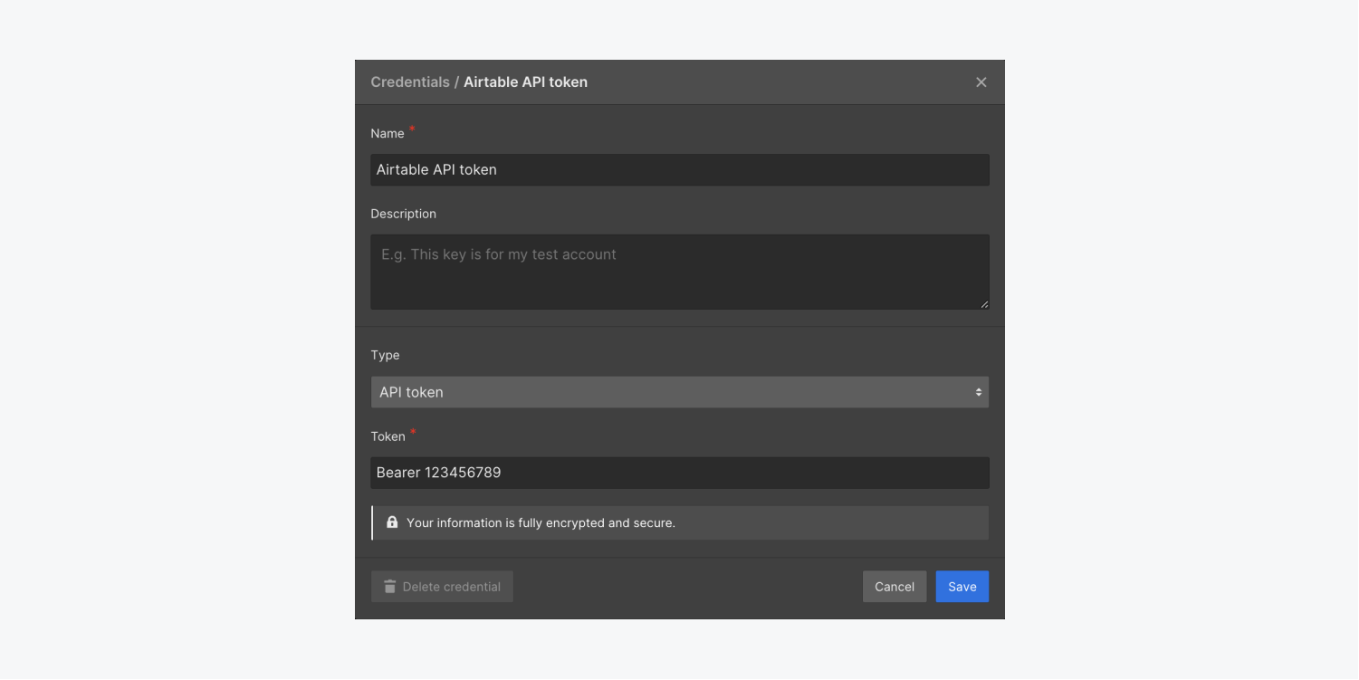
Task: Click the red asterisk beside Name
Action: 413,129
